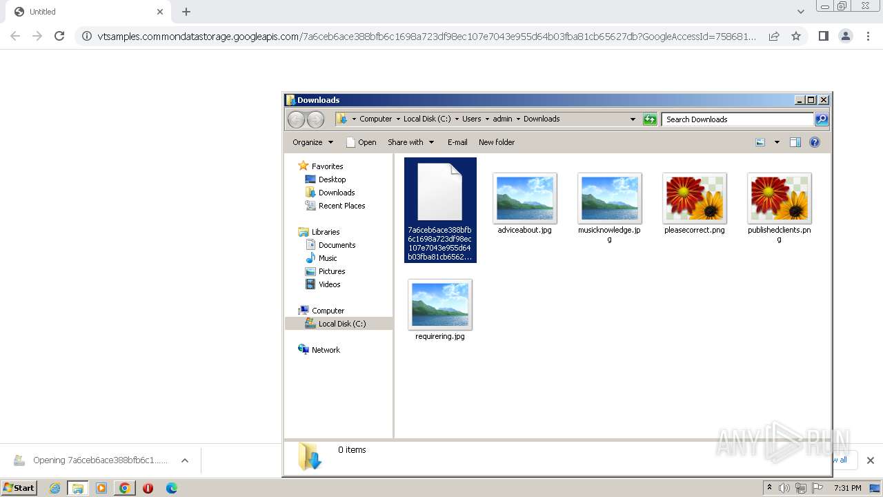Open the media player taskbar icon
Image resolution: width=883 pixels, height=497 pixels.
point(101,488)
